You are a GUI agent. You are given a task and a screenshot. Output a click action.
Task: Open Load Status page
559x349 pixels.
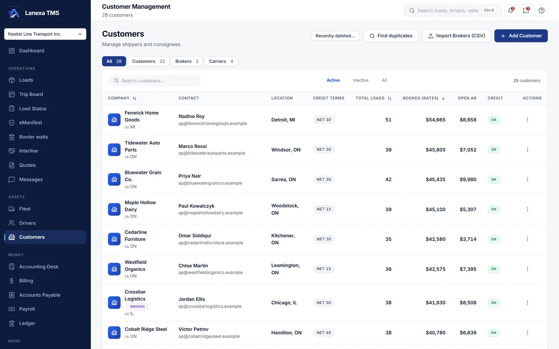pos(45,108)
